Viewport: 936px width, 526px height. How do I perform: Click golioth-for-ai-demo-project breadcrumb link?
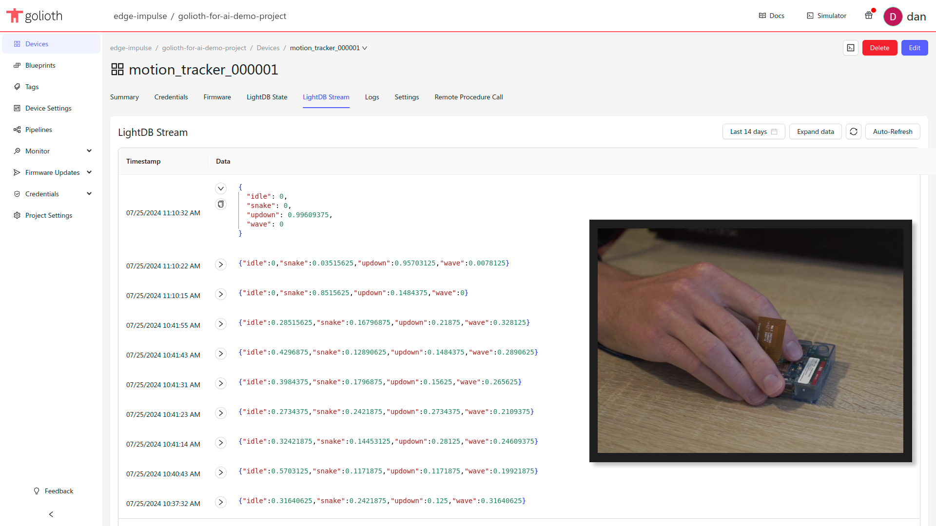click(x=204, y=48)
